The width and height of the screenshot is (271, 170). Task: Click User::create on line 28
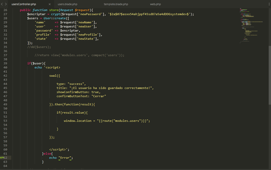[55, 18]
